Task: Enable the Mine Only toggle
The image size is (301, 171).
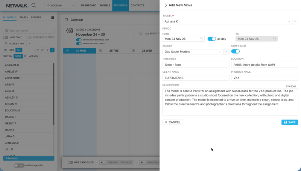Action: coord(6,37)
